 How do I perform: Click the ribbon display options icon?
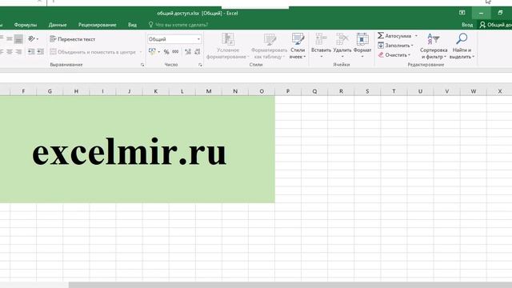(x=462, y=13)
